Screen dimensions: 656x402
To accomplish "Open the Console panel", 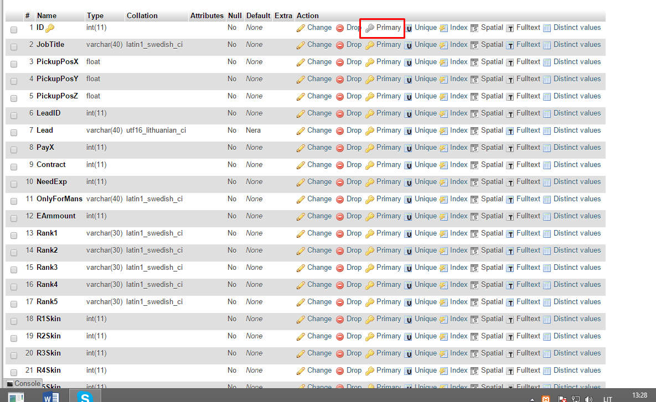I will [x=24, y=383].
